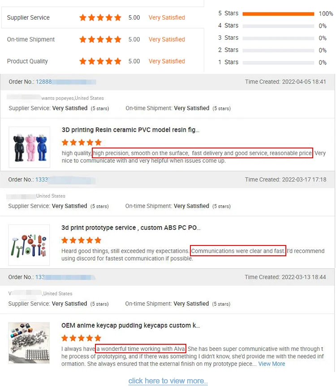Open the colorful resin figures thumbnail
The width and height of the screenshot is (336, 389).
click(29, 148)
